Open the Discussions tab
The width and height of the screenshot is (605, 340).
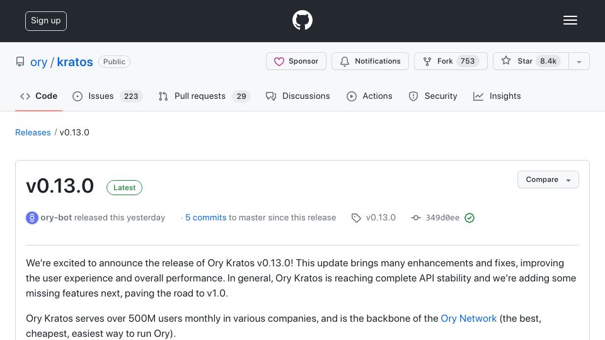298,96
